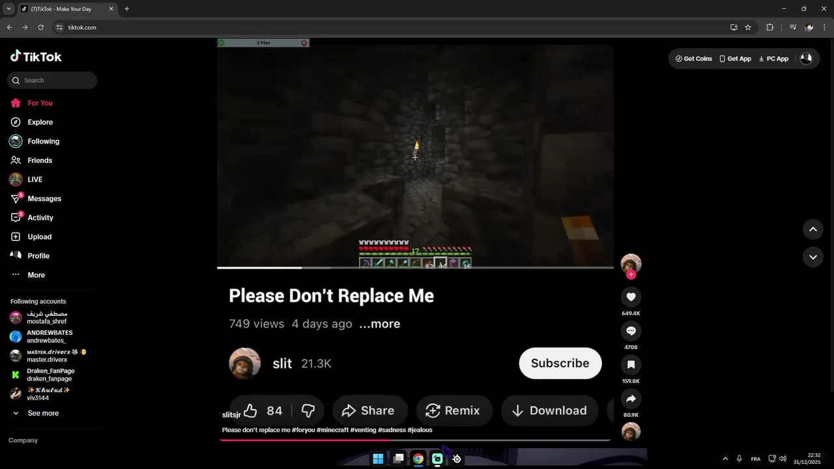Click the #venting hashtag

[363, 430]
